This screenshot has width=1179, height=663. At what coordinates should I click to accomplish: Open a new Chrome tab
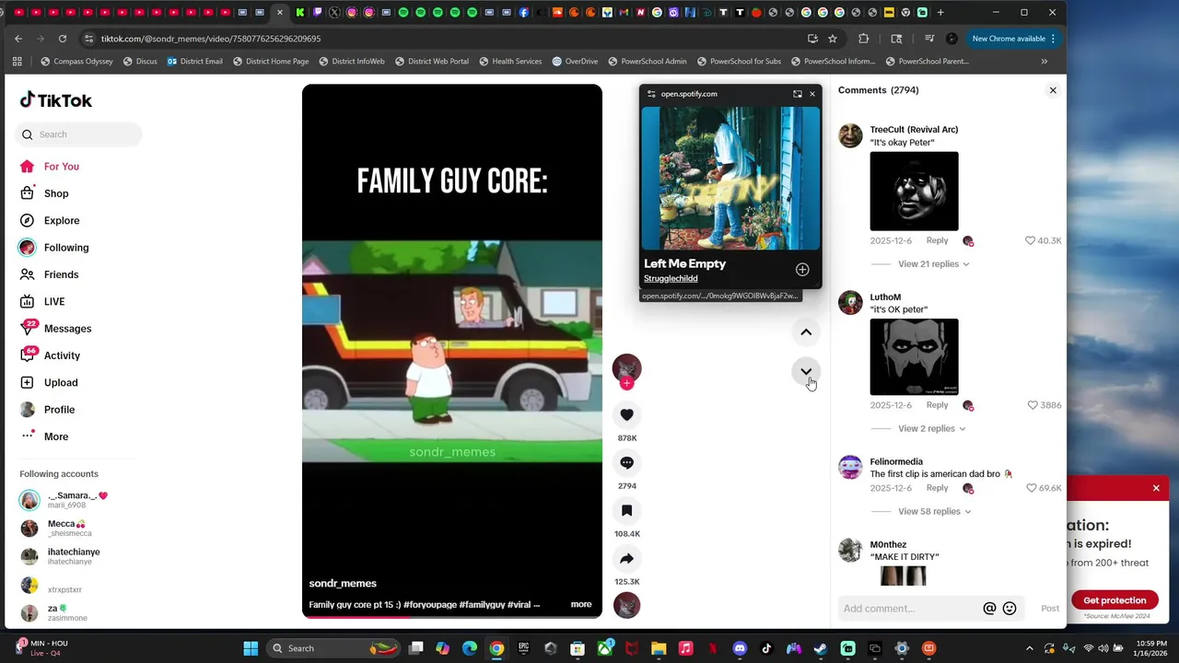coord(940,13)
